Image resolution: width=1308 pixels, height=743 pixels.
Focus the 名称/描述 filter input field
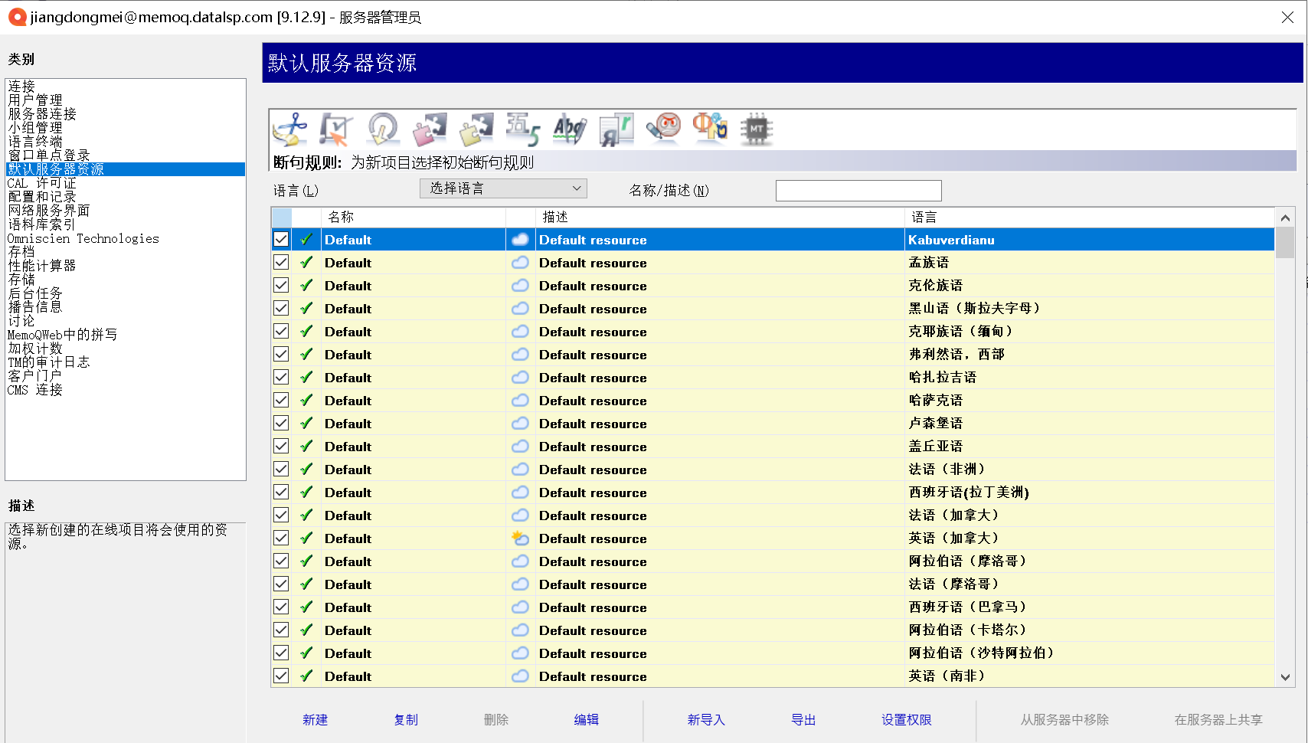click(858, 190)
